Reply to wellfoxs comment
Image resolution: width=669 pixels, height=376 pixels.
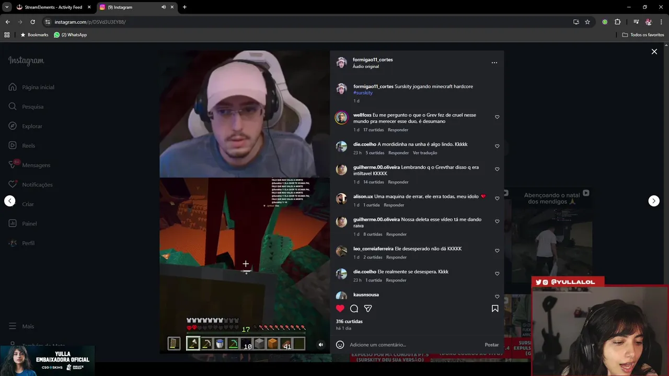click(398, 130)
